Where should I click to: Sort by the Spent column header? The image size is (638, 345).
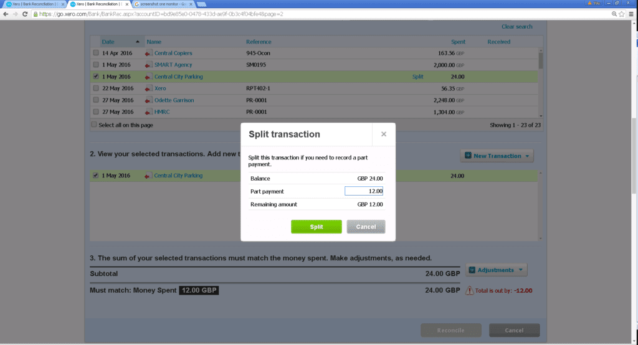(458, 42)
